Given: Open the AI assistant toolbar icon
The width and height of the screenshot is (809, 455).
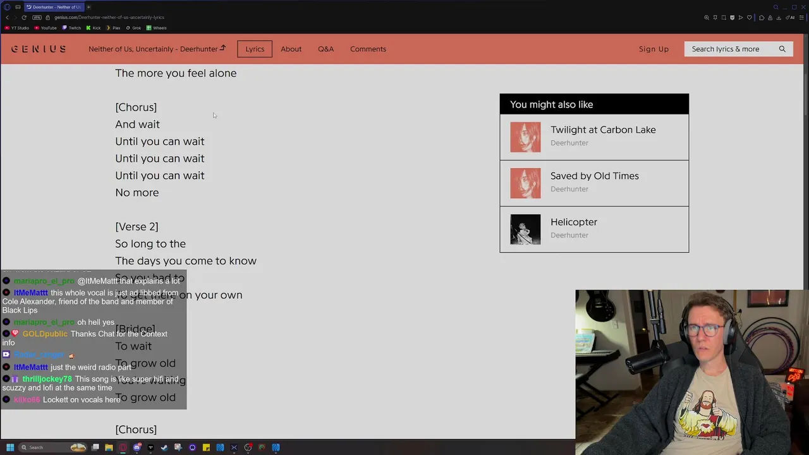Looking at the screenshot, I should coord(790,18).
